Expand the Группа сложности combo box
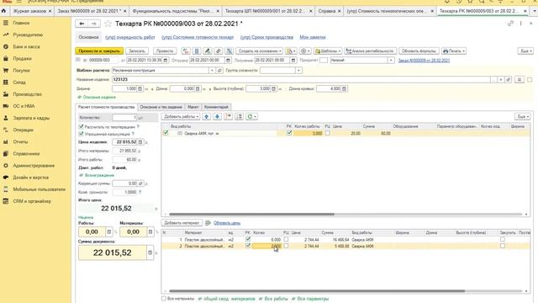This screenshot has height=303, width=538. point(298,71)
